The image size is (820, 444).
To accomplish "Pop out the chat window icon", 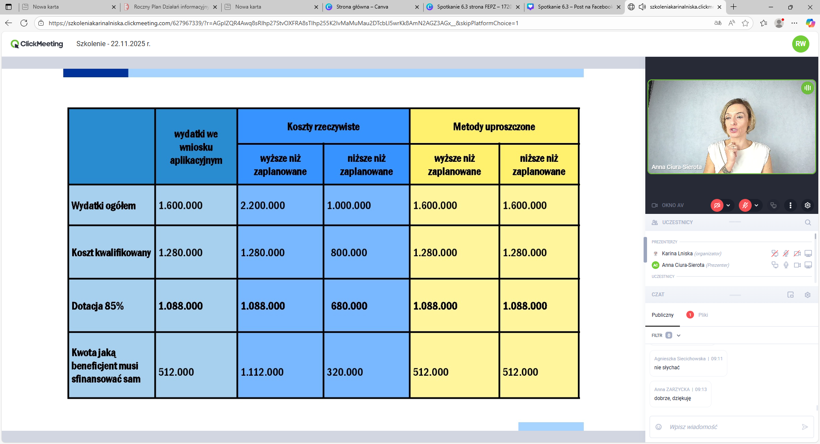I will [790, 295].
